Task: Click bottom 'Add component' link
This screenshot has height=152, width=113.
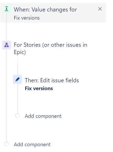Action: coord(32,144)
